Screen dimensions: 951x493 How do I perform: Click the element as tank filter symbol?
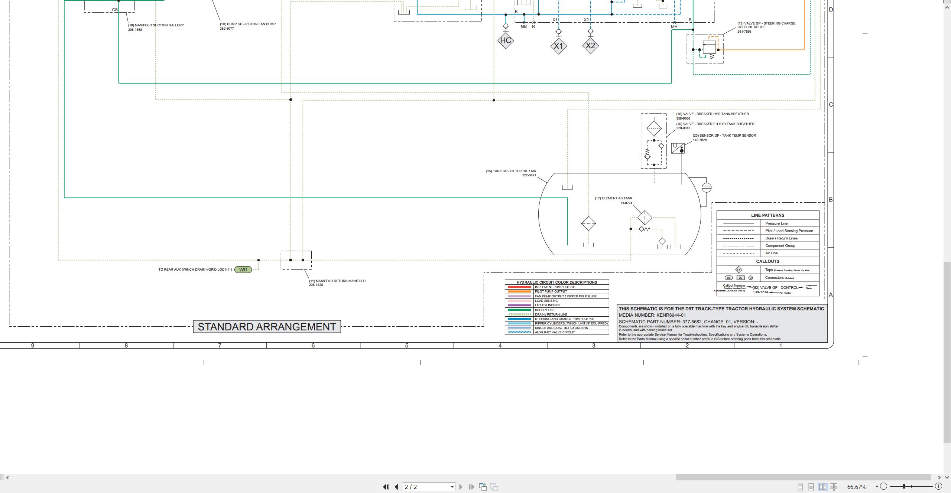pyautogui.click(x=645, y=218)
